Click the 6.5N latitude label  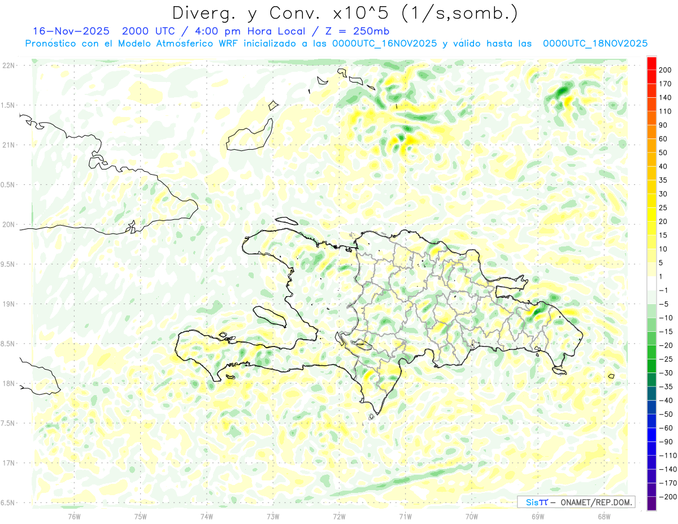[x=8, y=503]
